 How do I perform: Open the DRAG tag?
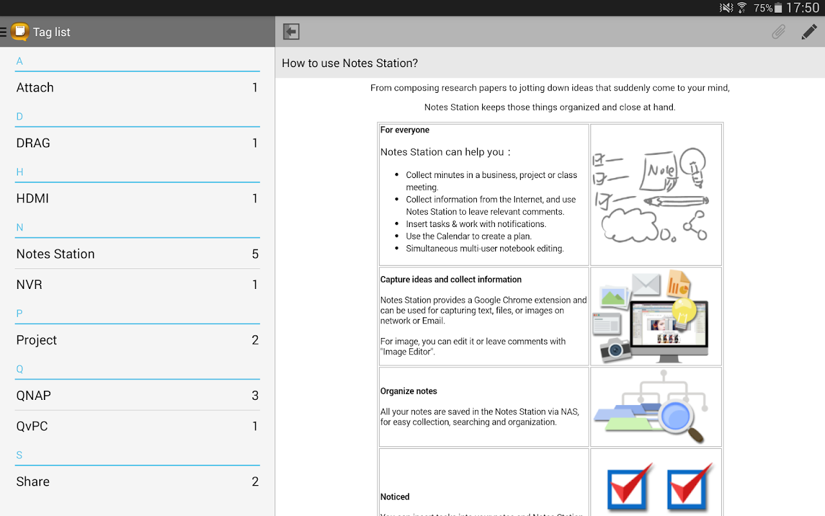pos(137,143)
